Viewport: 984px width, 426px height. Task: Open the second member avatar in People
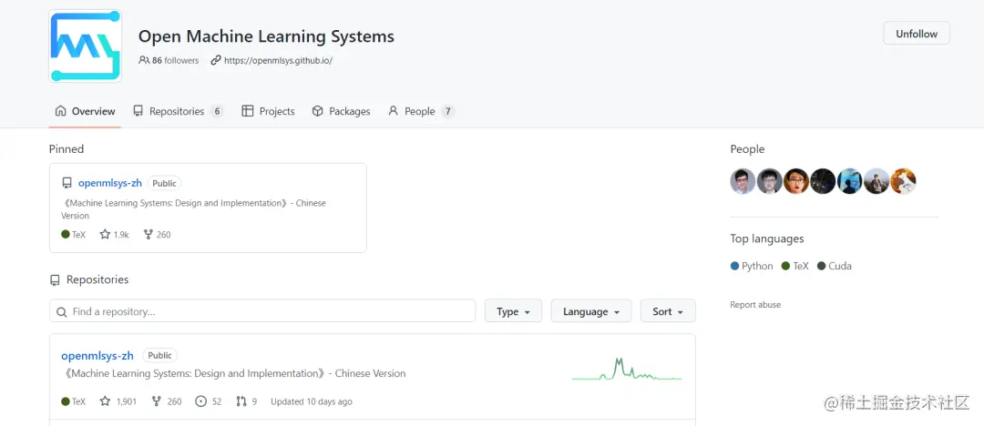769,181
